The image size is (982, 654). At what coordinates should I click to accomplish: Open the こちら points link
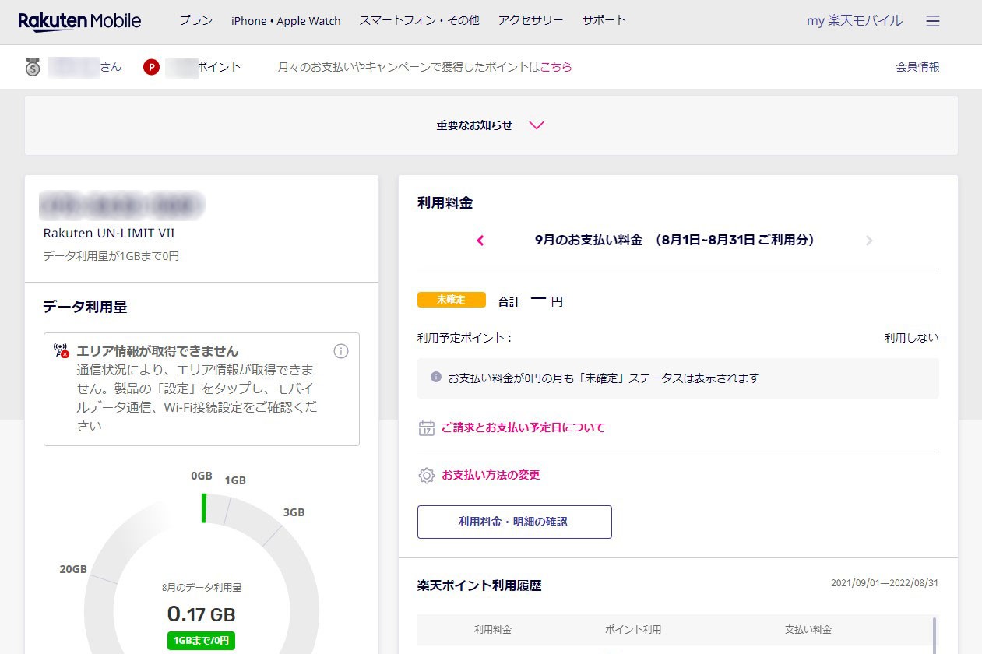[556, 67]
